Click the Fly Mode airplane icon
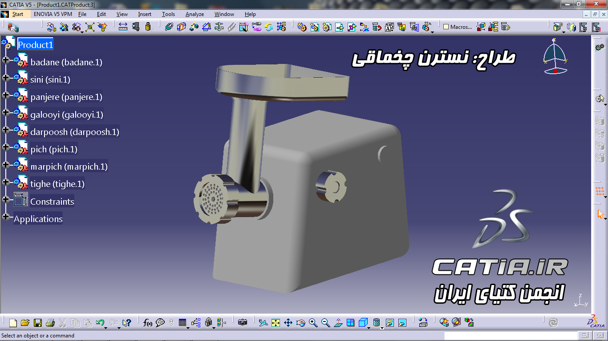608x341 pixels. [x=263, y=323]
